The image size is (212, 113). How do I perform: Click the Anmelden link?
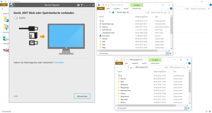[59, 62]
